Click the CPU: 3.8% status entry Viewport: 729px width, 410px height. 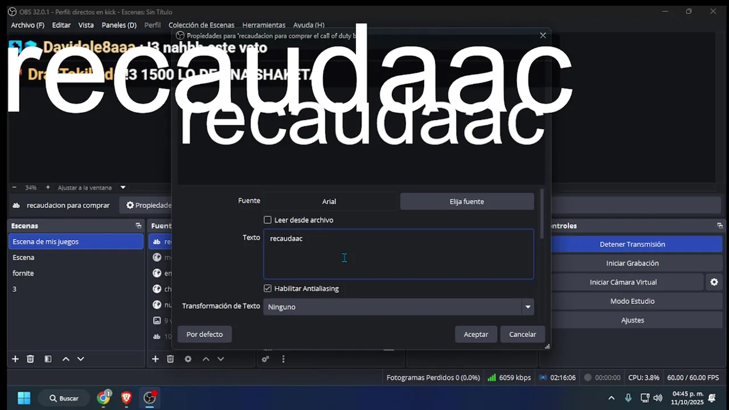pyautogui.click(x=644, y=378)
